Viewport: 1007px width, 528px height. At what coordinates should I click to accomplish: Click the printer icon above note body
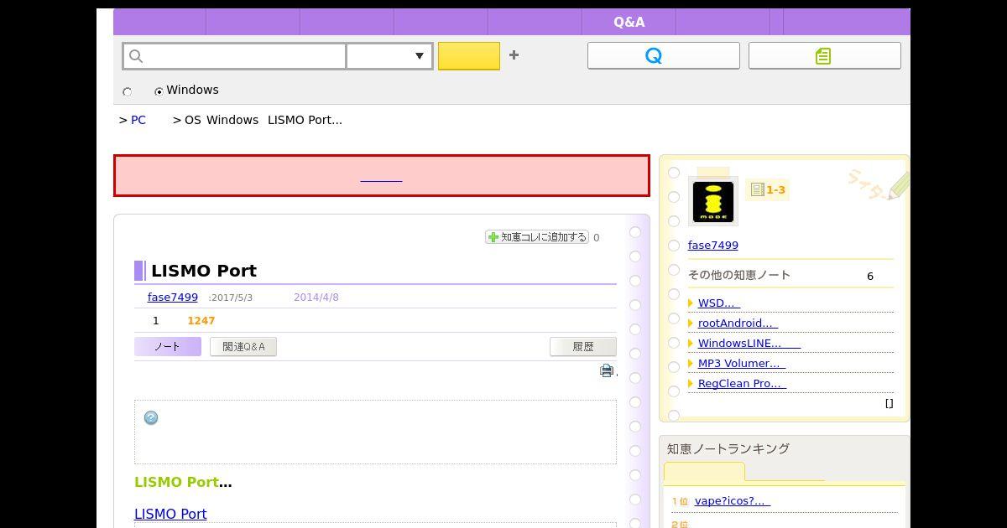pos(607,370)
